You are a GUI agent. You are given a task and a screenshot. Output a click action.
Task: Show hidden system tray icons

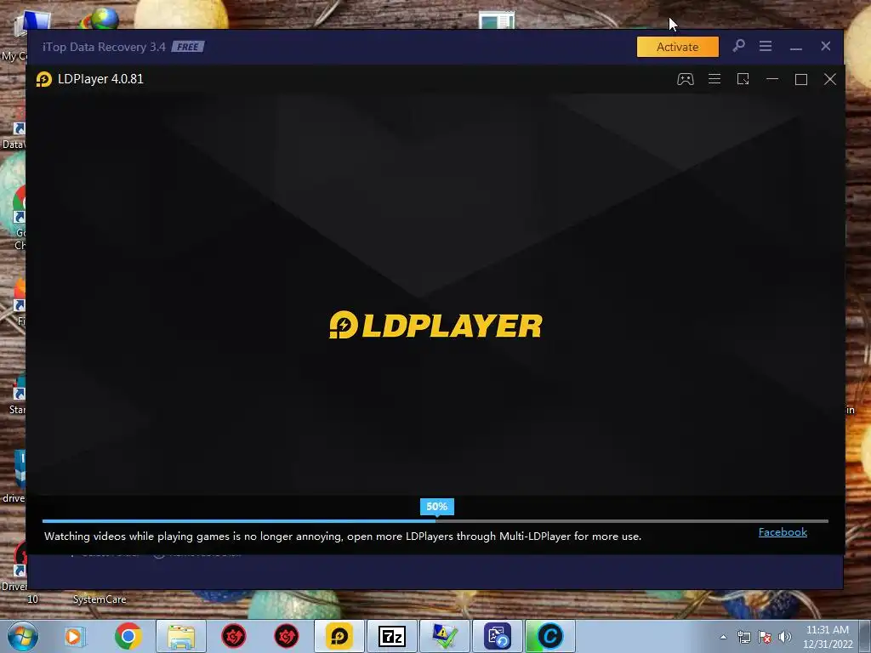point(723,637)
